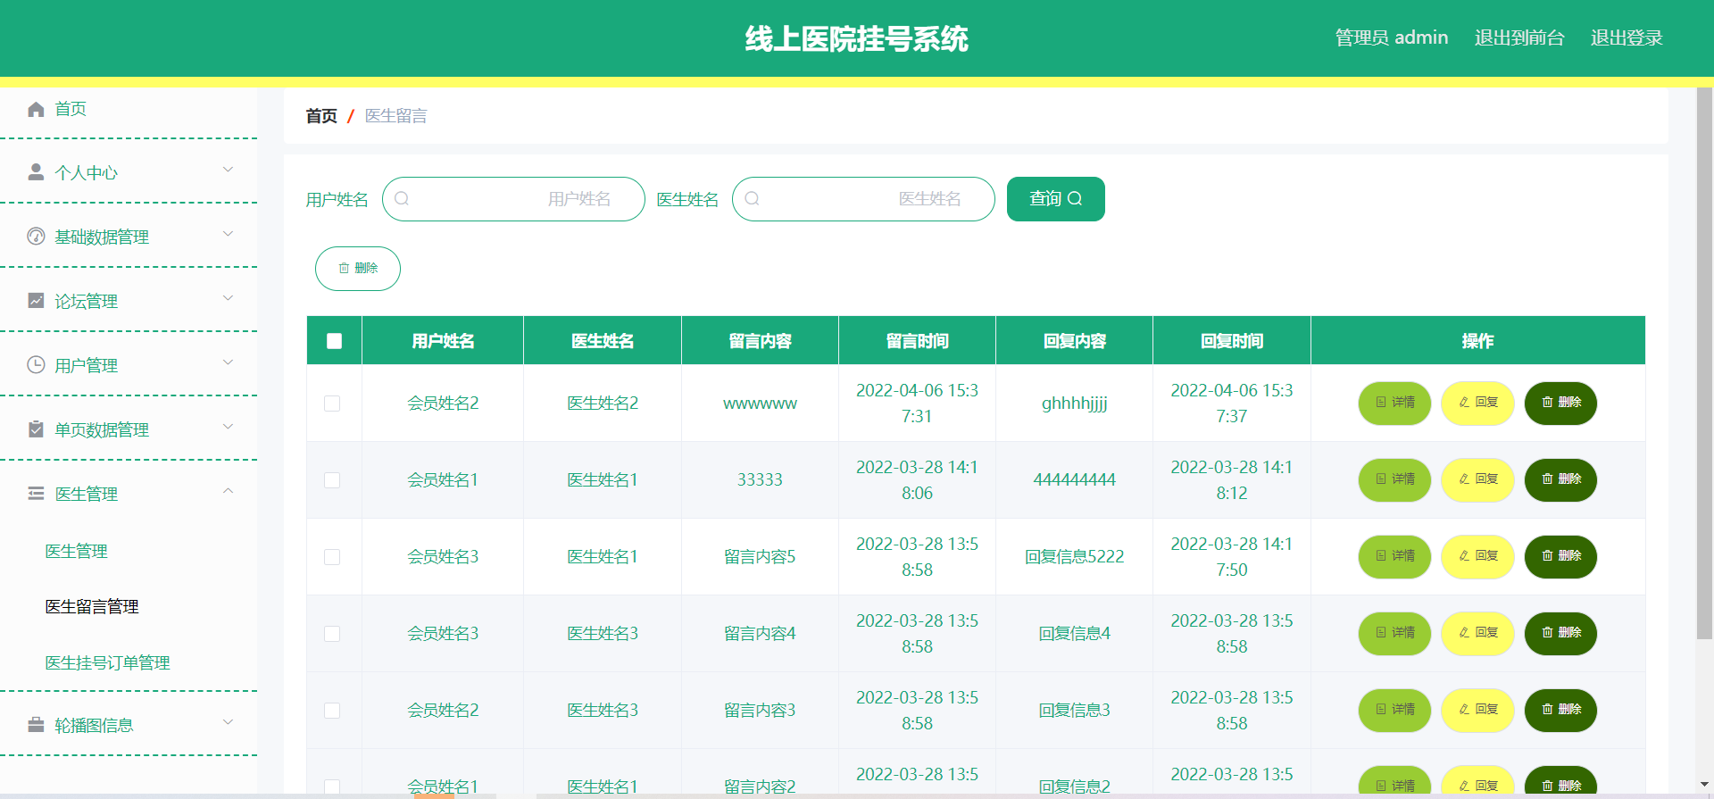Click 详情 for the 留言内容4 row
The width and height of the screenshot is (1714, 799).
(x=1394, y=633)
